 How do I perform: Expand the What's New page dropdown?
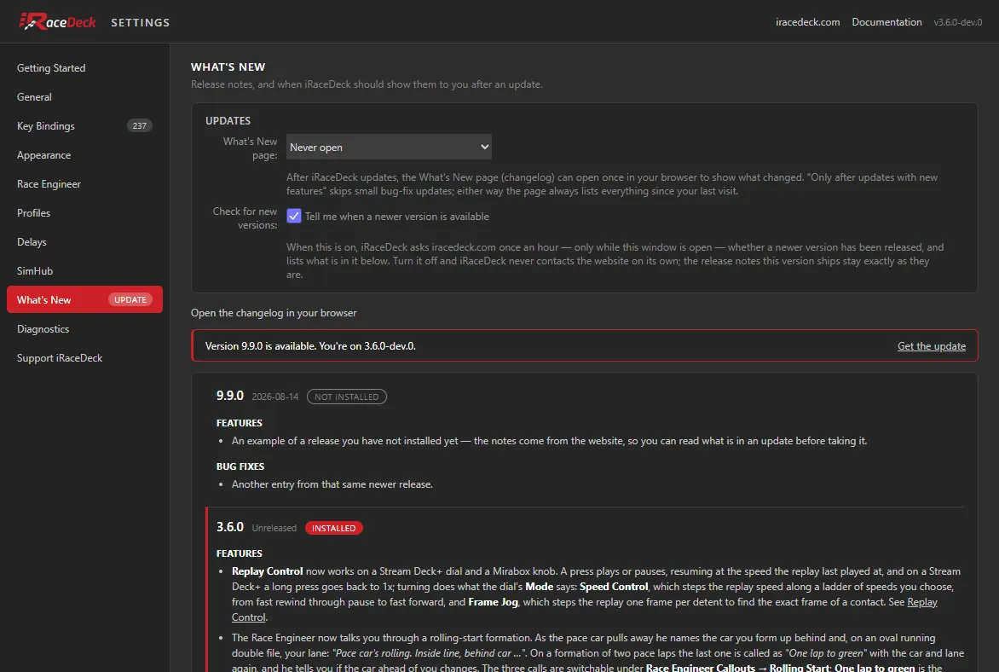(389, 147)
